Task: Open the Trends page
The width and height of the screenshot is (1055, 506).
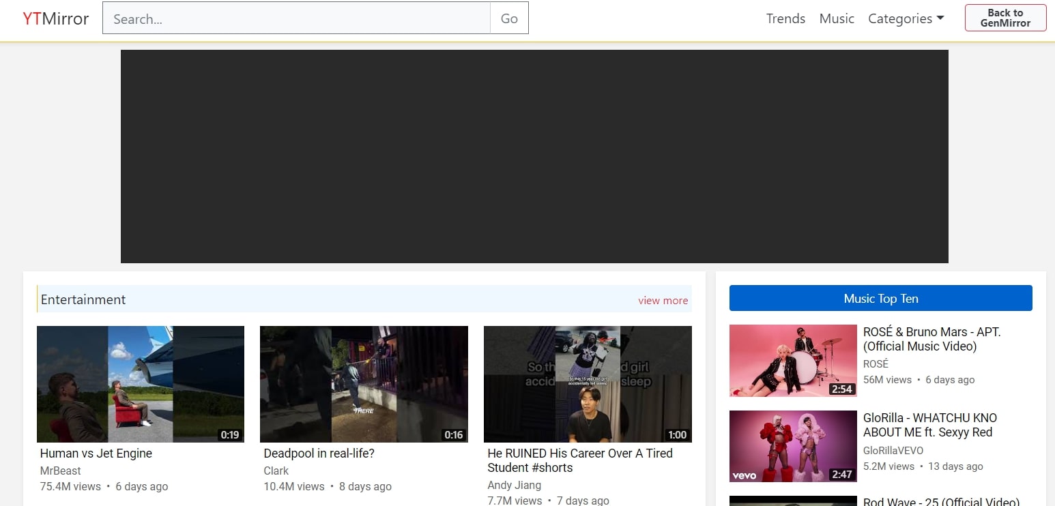Action: 785,18
